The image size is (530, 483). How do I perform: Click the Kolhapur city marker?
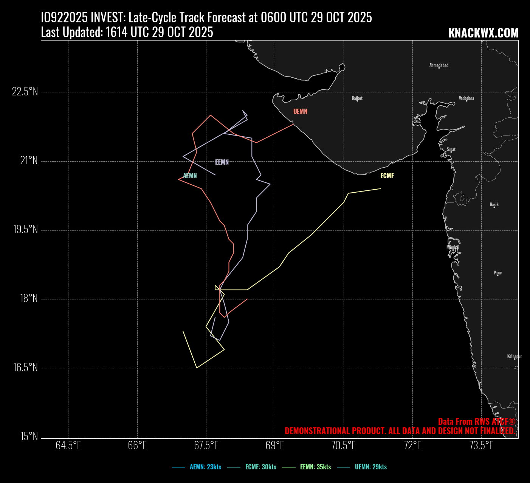coord(515,358)
